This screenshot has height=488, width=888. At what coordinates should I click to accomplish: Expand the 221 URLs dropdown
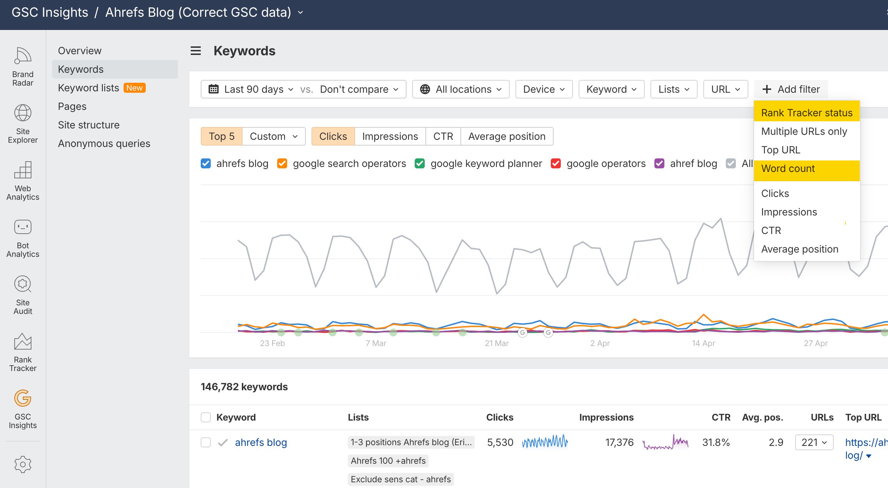pos(814,442)
